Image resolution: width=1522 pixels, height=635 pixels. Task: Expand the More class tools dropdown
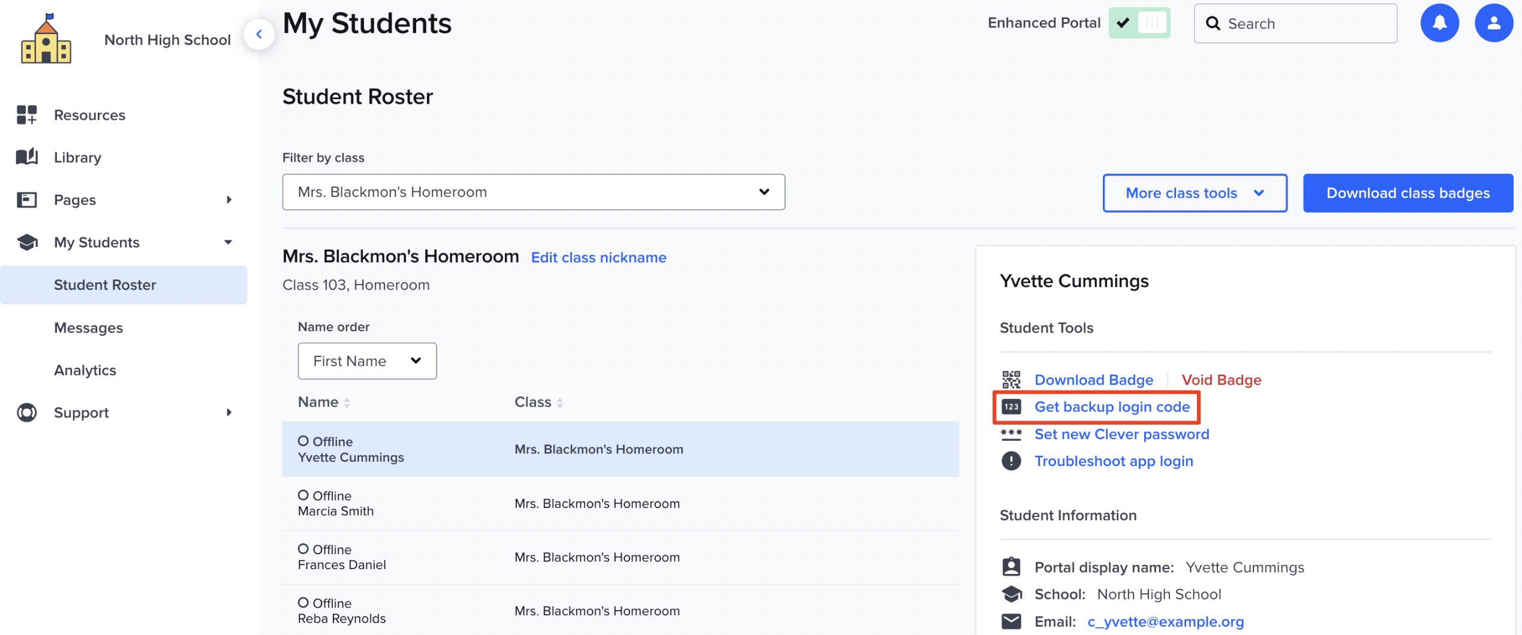click(1194, 193)
